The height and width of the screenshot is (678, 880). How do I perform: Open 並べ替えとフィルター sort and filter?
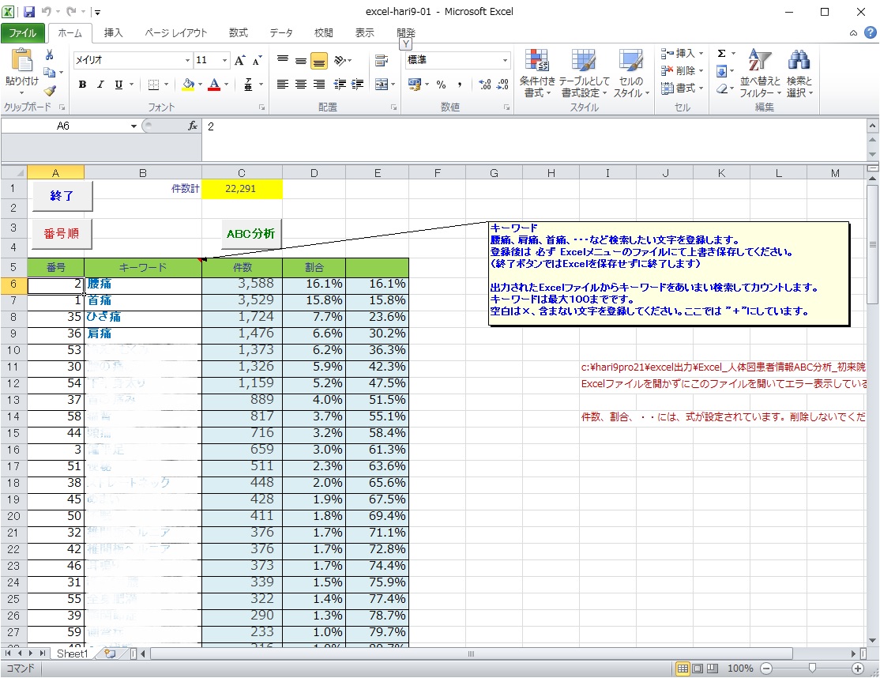[760, 73]
